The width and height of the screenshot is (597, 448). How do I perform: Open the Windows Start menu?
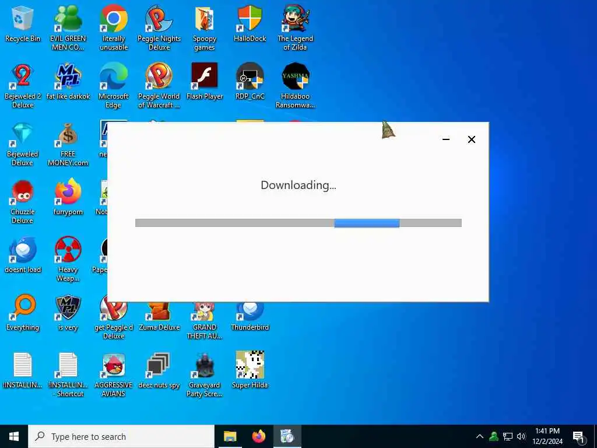tap(14, 436)
